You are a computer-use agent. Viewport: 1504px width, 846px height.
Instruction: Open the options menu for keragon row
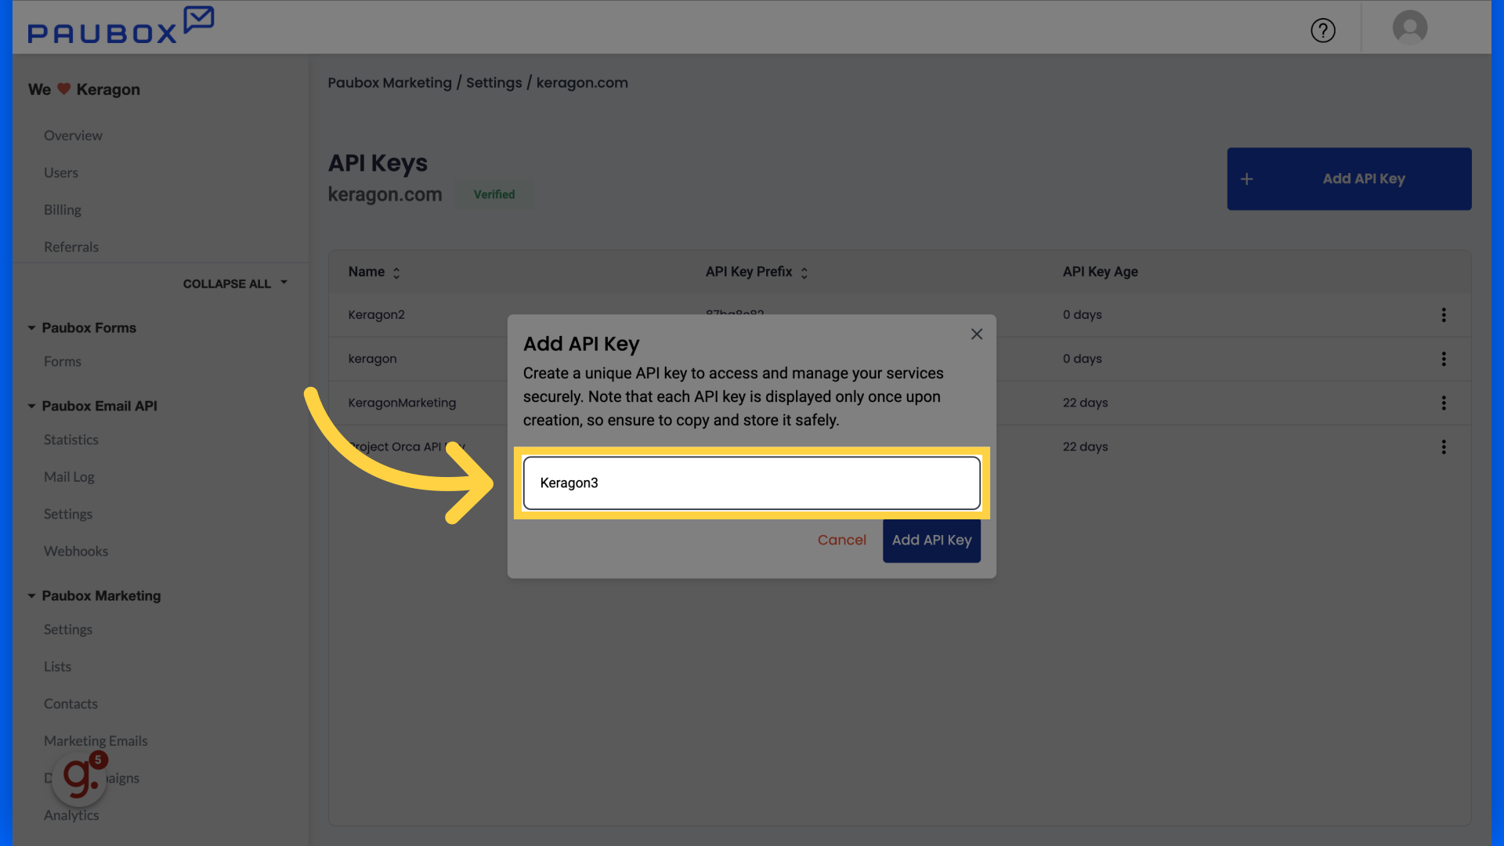click(1444, 359)
